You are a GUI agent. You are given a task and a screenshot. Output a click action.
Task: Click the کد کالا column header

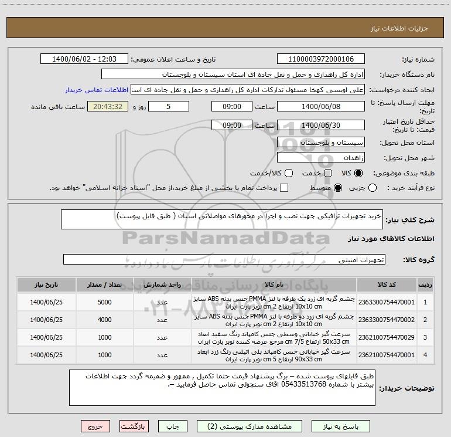387,284
